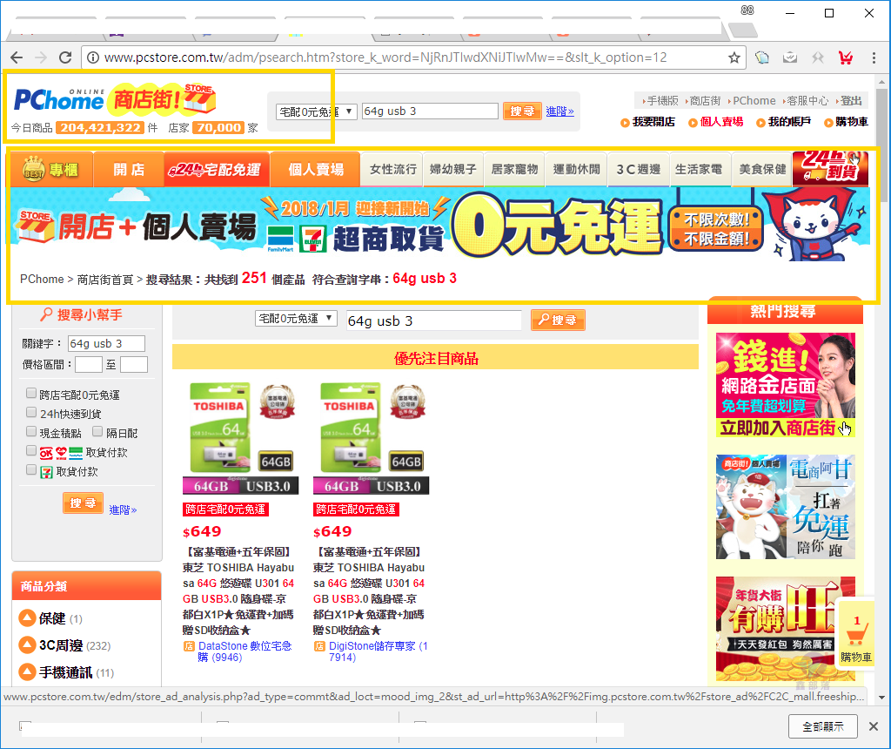Click the store icon beside DigiStone
891x749 pixels.
[319, 646]
